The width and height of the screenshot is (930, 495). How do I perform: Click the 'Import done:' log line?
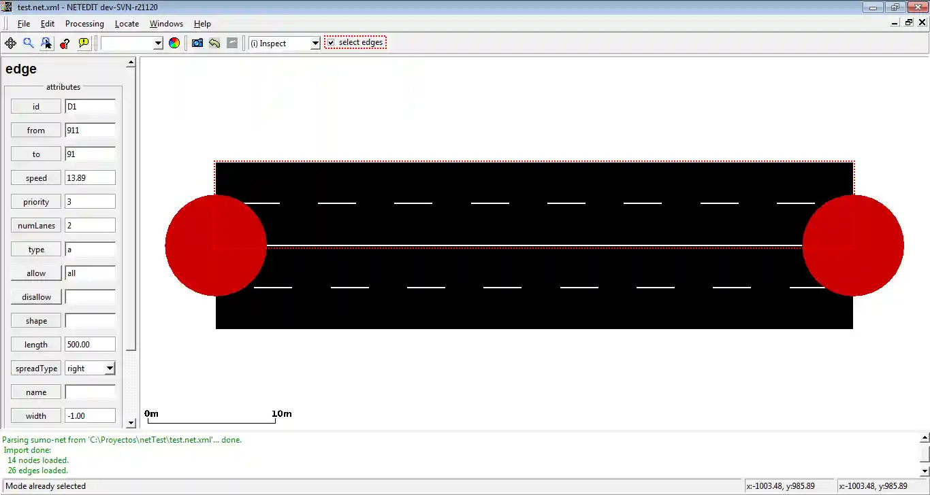pos(27,450)
